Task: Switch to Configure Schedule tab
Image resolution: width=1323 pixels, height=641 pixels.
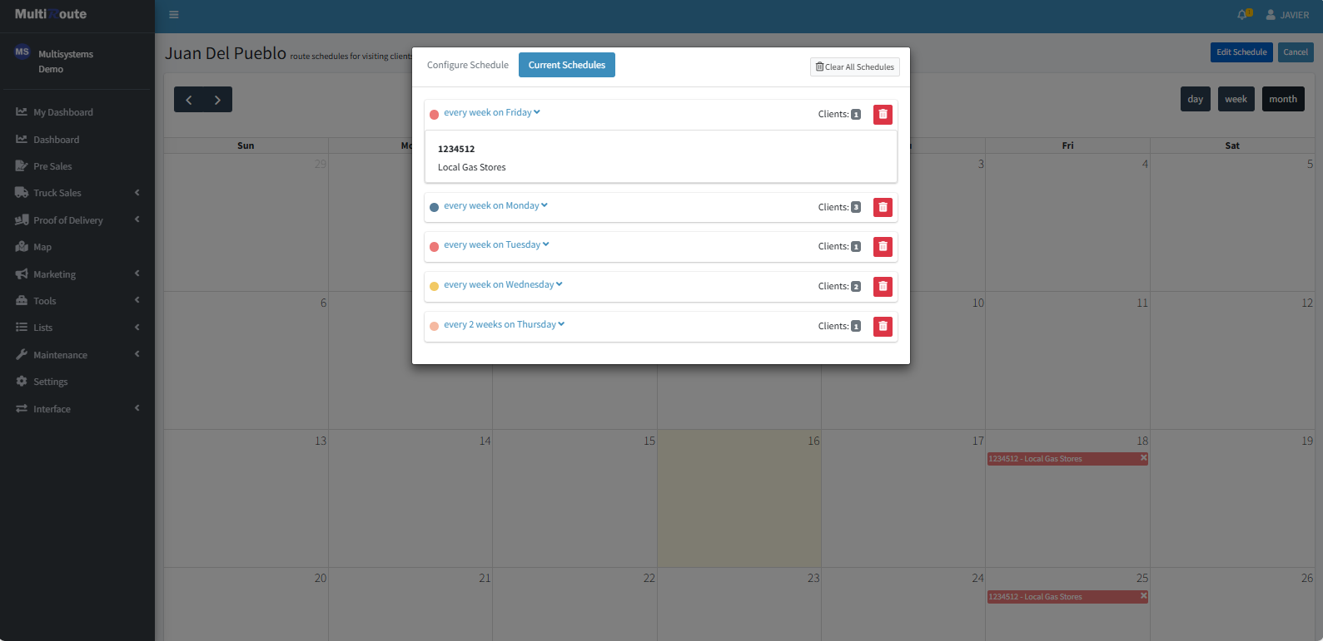Action: pyautogui.click(x=467, y=65)
